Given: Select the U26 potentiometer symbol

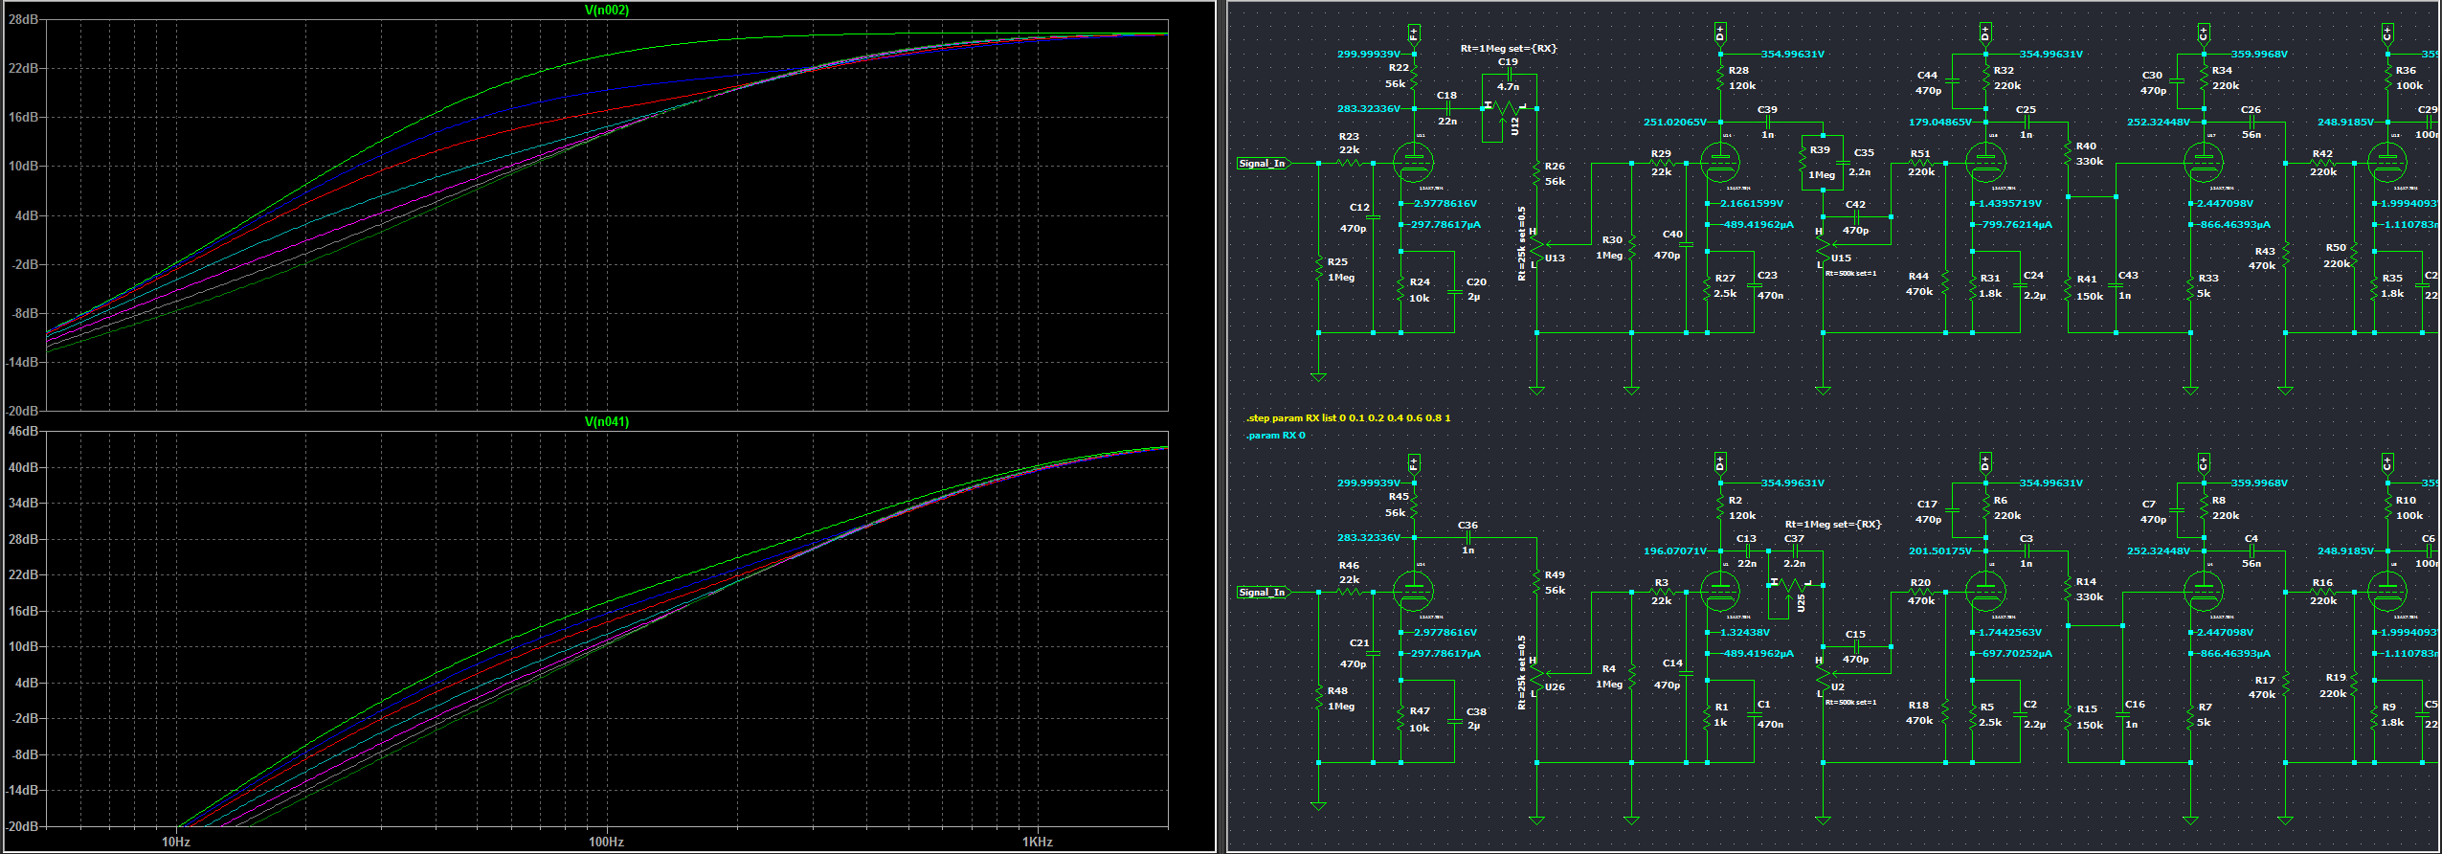Looking at the screenshot, I should tap(1538, 676).
